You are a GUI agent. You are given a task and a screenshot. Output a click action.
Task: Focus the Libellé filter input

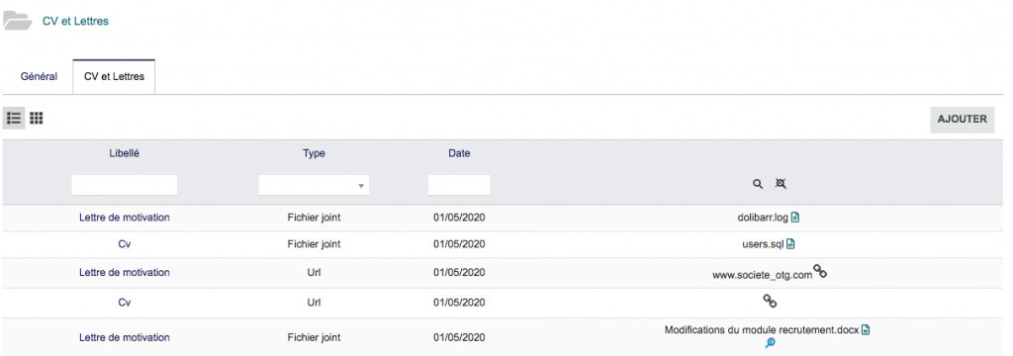[124, 186]
